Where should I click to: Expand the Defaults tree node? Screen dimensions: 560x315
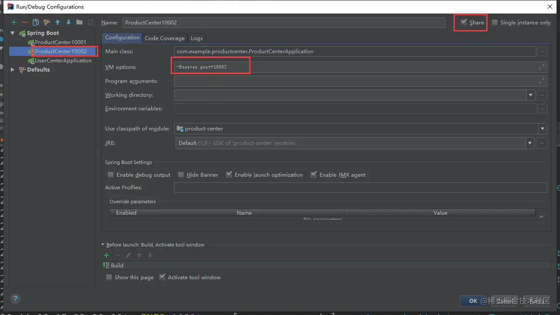point(13,70)
